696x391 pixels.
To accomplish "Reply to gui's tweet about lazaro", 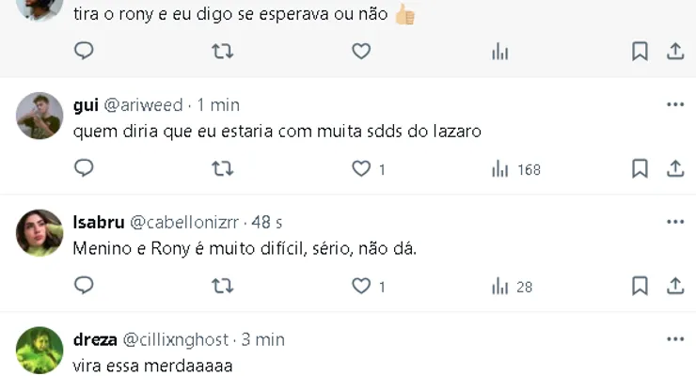I will coord(84,169).
